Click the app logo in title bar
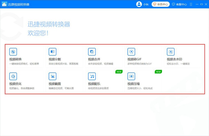This screenshot has height=136, width=209. coord(4,4)
